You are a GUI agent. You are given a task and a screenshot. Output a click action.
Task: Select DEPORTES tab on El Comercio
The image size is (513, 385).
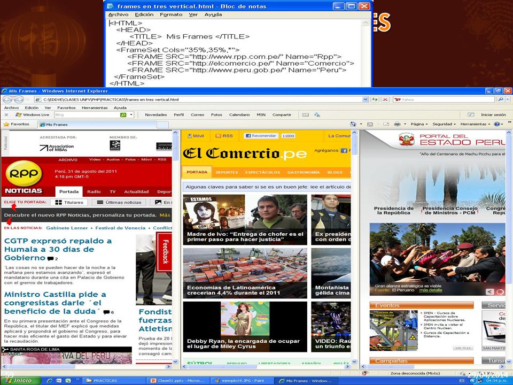[227, 172]
